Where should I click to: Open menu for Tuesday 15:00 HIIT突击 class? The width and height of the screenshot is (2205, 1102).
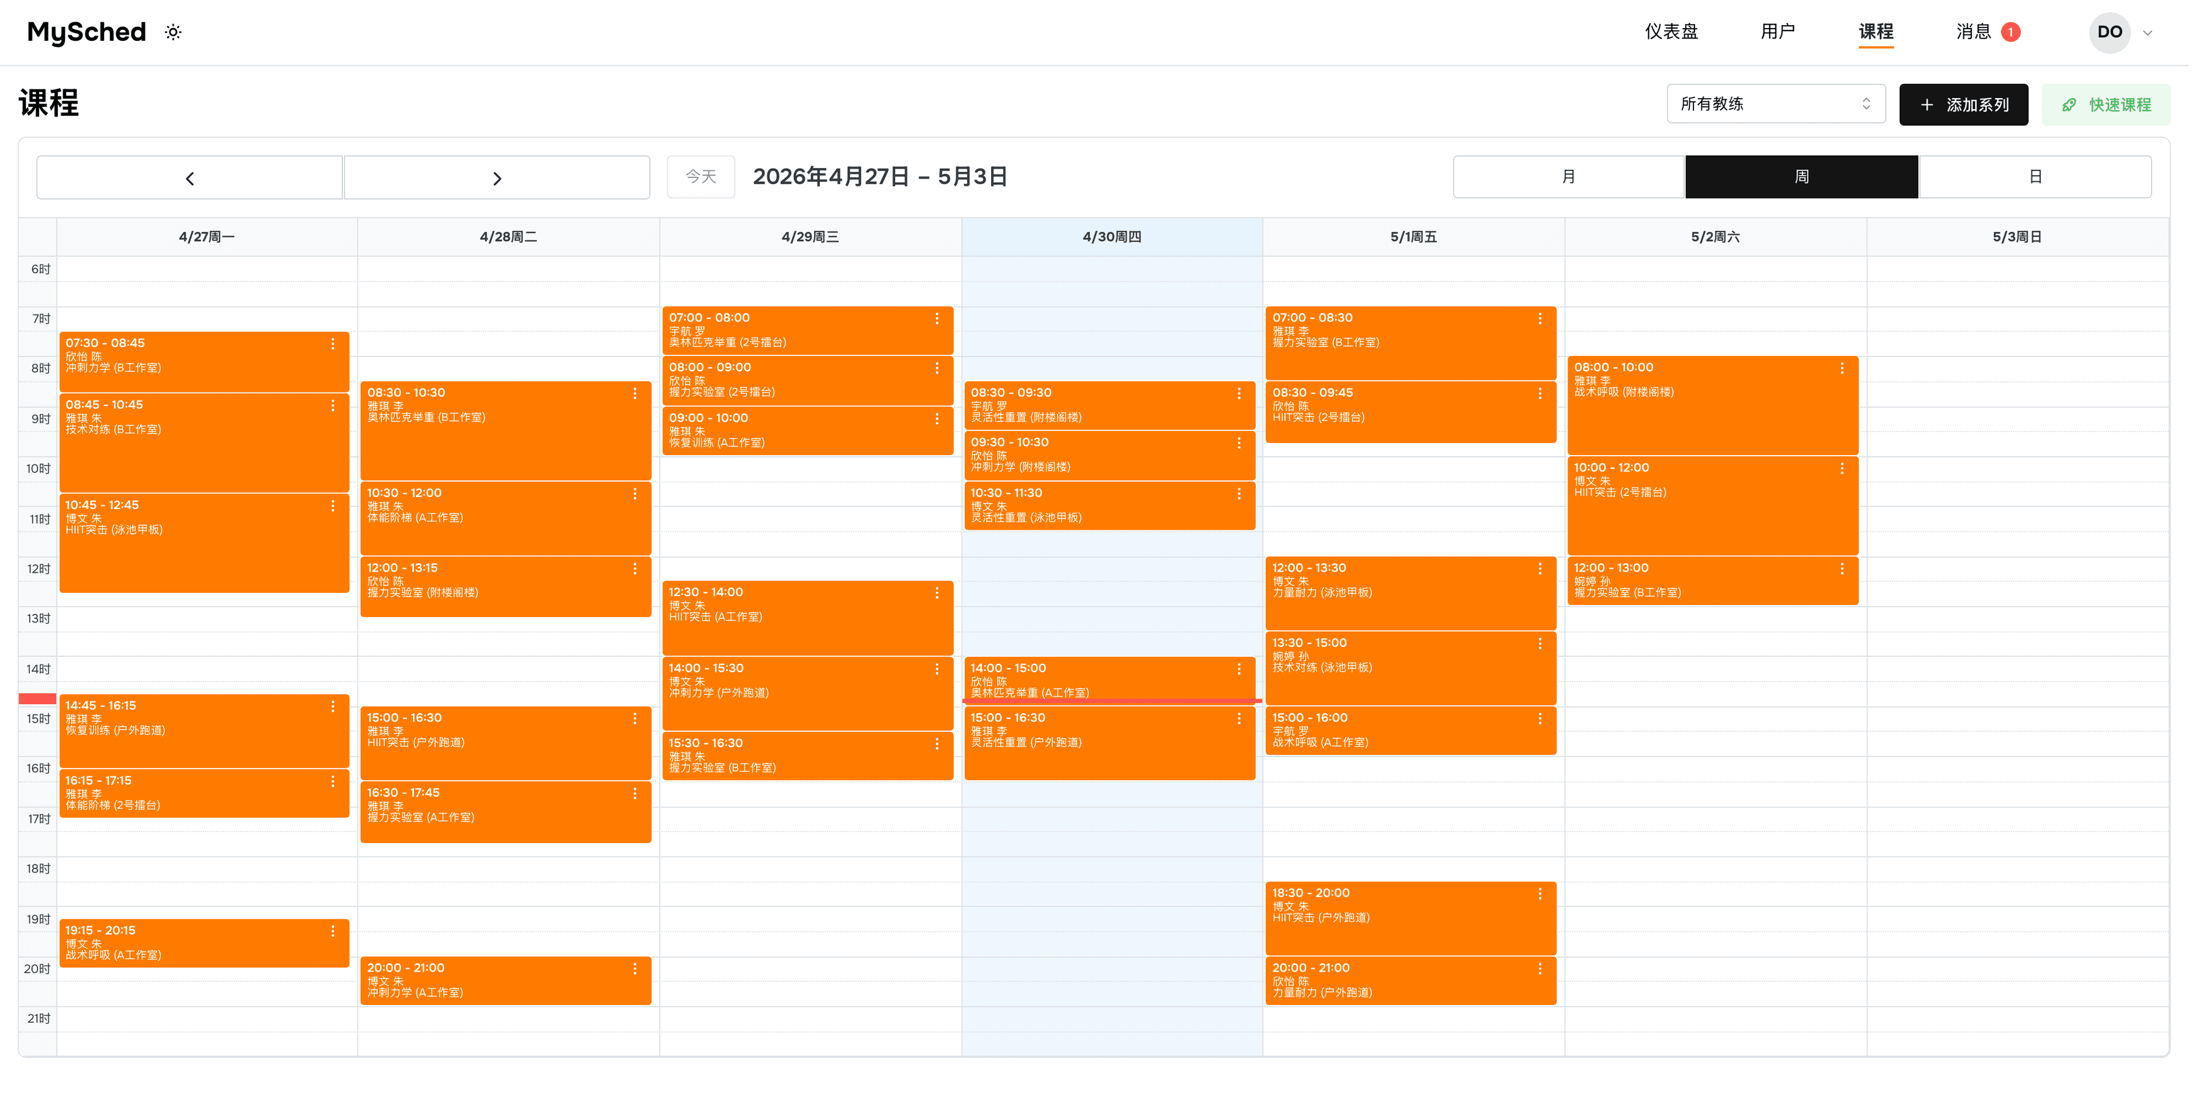click(x=635, y=719)
